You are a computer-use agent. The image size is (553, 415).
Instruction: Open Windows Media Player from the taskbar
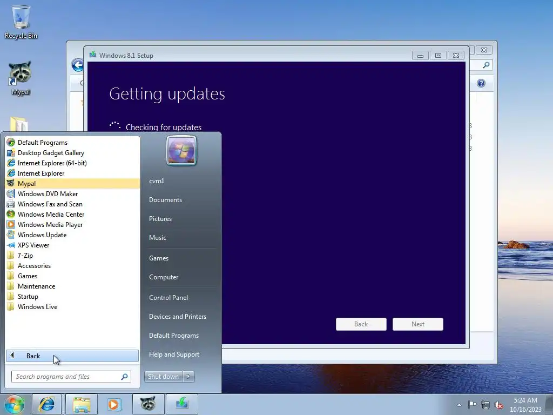coord(113,404)
